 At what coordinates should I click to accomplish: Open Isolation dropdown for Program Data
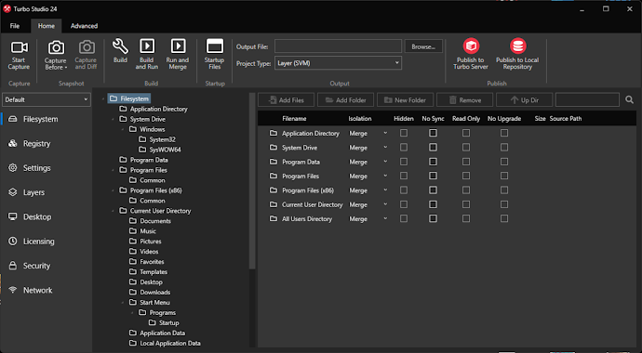click(385, 162)
